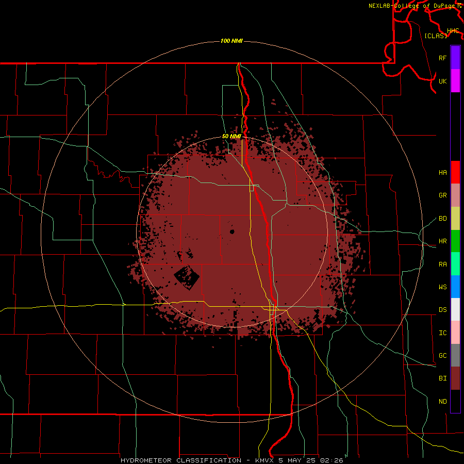464x464 pixels.
Task: Click the HYDROMETEOR CLASSIFICATION title text
Action: (x=181, y=460)
